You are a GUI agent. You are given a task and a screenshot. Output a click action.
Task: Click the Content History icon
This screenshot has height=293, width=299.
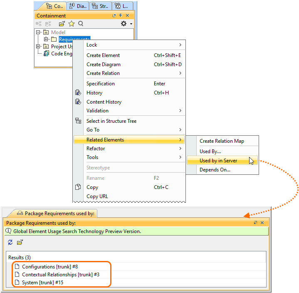pos(78,102)
